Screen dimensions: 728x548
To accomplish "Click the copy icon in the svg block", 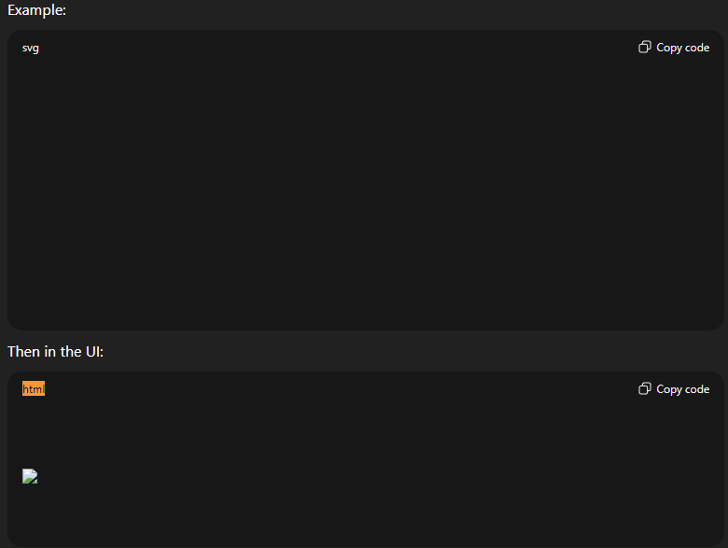I will click(644, 48).
